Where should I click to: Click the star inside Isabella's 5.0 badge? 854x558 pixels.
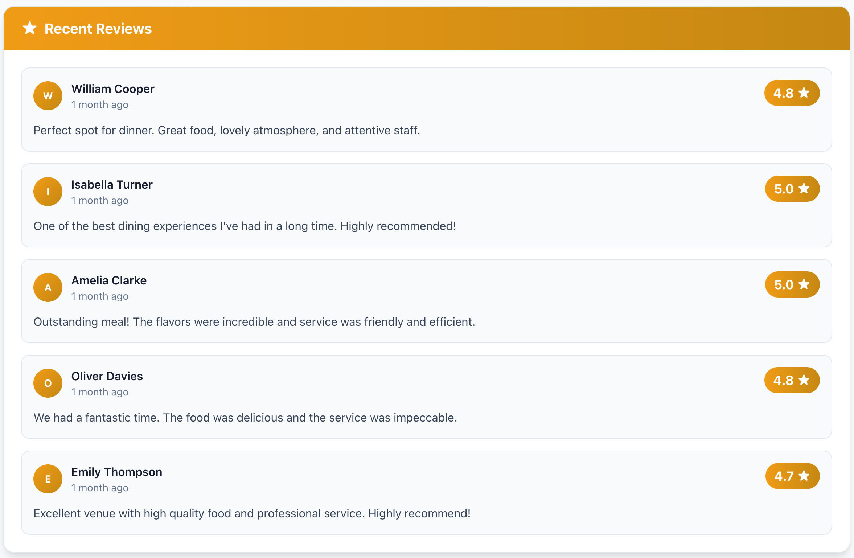point(805,188)
